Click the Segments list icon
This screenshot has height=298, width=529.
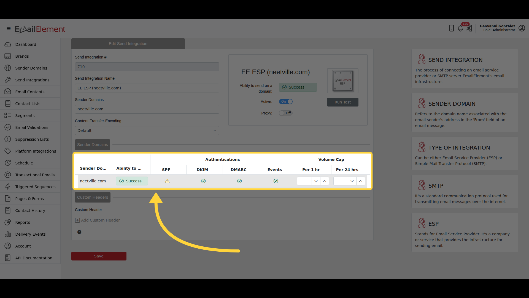(x=8, y=116)
